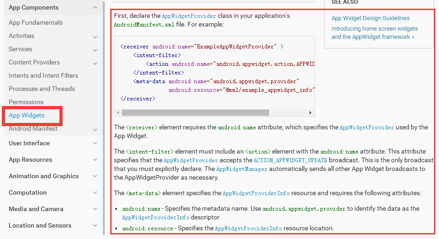Click the <receiver> opening tag in code

pyautogui.click(x=134, y=47)
